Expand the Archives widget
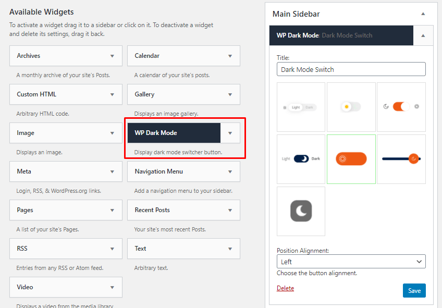 pyautogui.click(x=112, y=56)
